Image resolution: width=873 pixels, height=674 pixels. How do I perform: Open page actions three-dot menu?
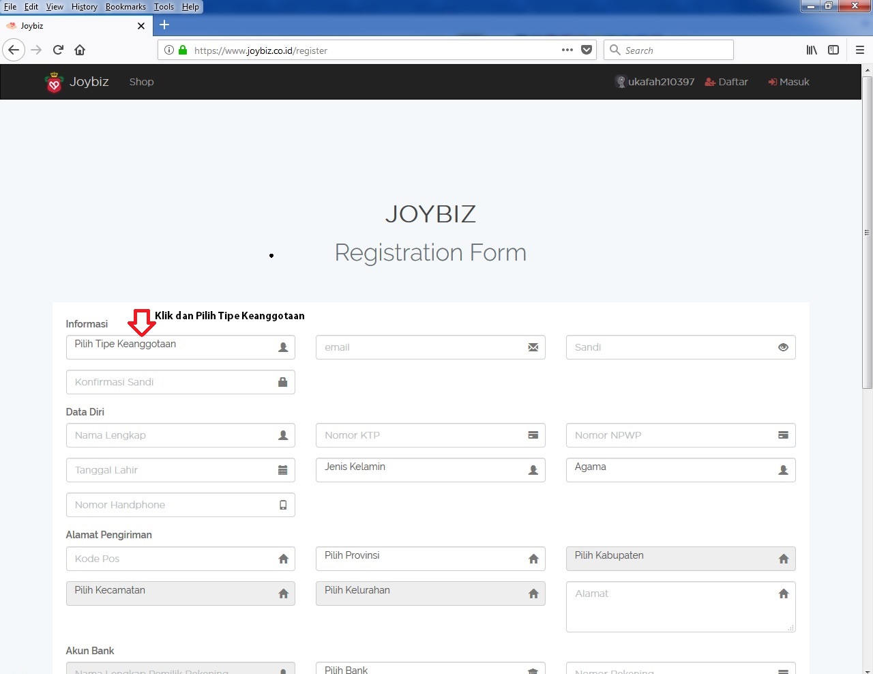567,50
